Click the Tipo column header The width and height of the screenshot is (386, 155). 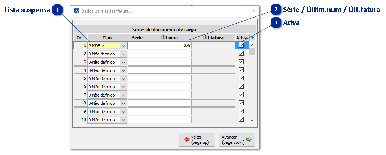pos(107,37)
